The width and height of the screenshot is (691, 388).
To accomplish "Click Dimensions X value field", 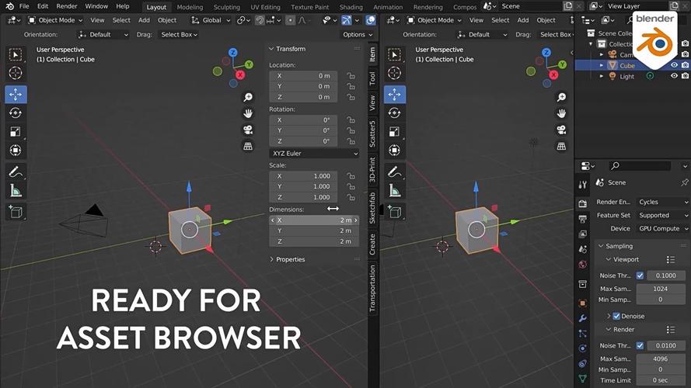I will coord(314,220).
